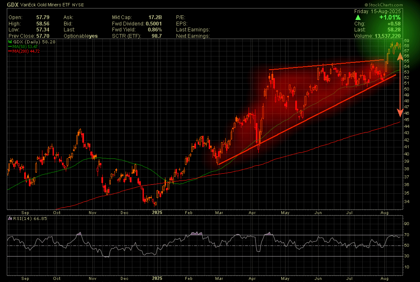
Task: Click the Low value 57.34
Action: click(43, 30)
